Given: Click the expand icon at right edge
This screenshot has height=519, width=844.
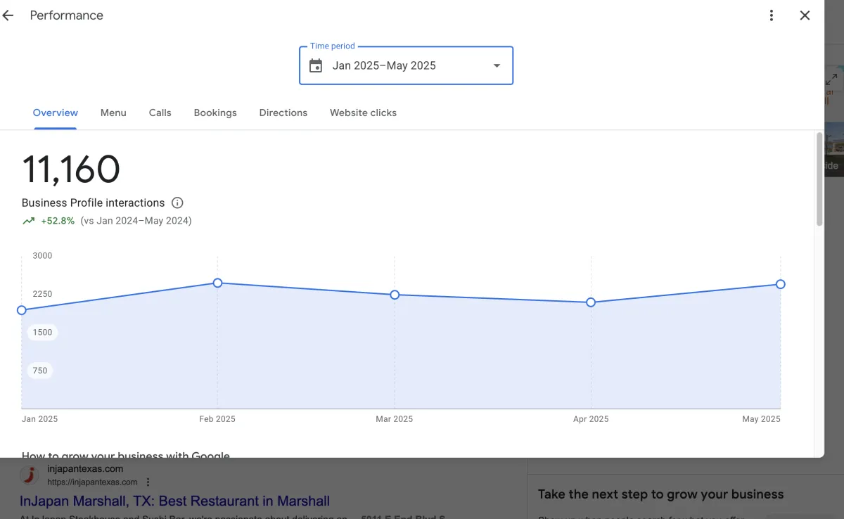Looking at the screenshot, I should (x=831, y=79).
